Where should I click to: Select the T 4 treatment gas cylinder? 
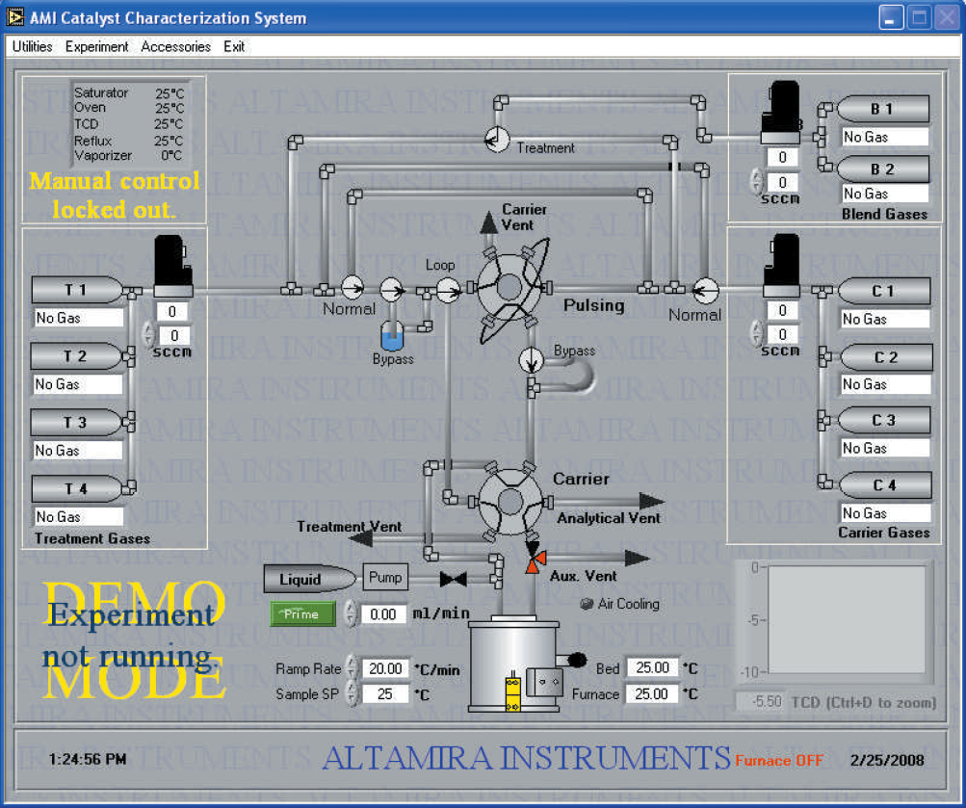[x=76, y=489]
